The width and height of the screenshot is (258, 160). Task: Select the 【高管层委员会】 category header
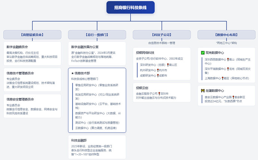(x=32, y=35)
